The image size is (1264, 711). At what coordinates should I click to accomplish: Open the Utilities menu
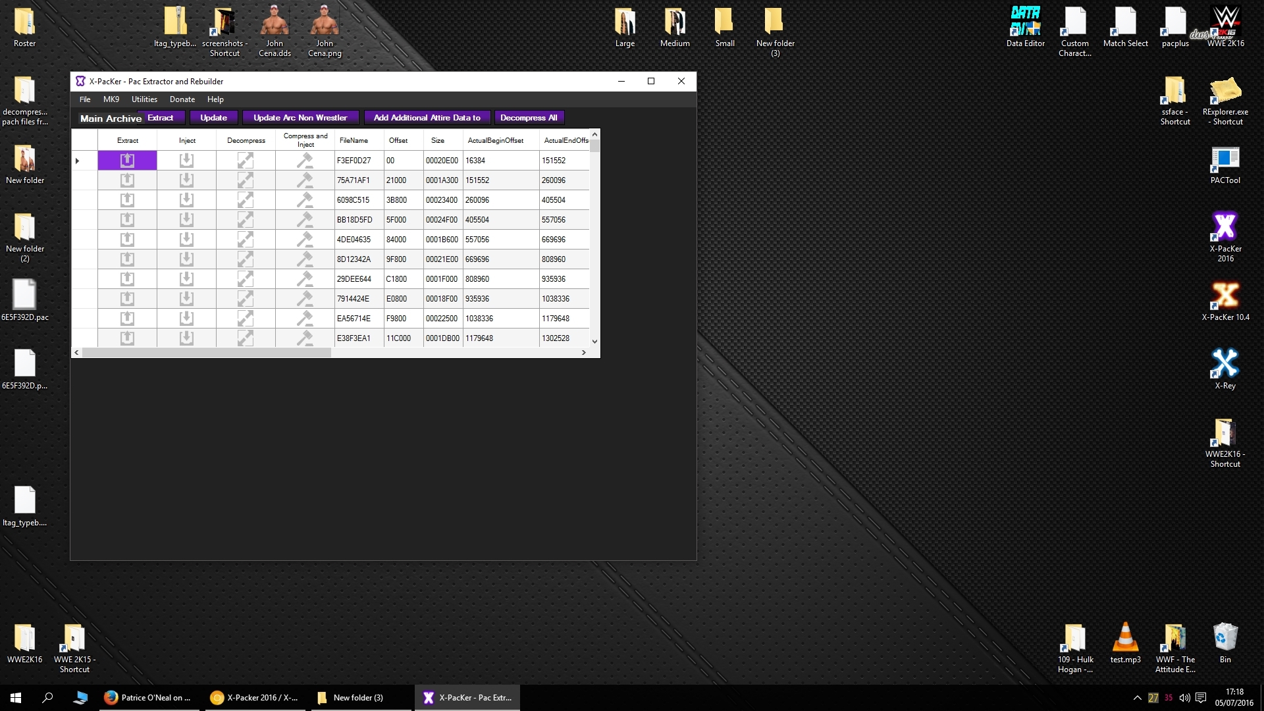(144, 99)
